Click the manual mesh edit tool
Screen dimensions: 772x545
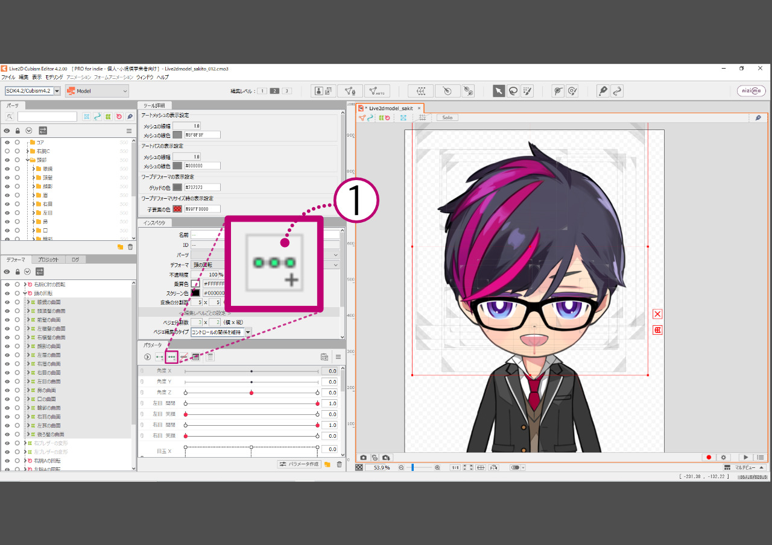point(350,91)
